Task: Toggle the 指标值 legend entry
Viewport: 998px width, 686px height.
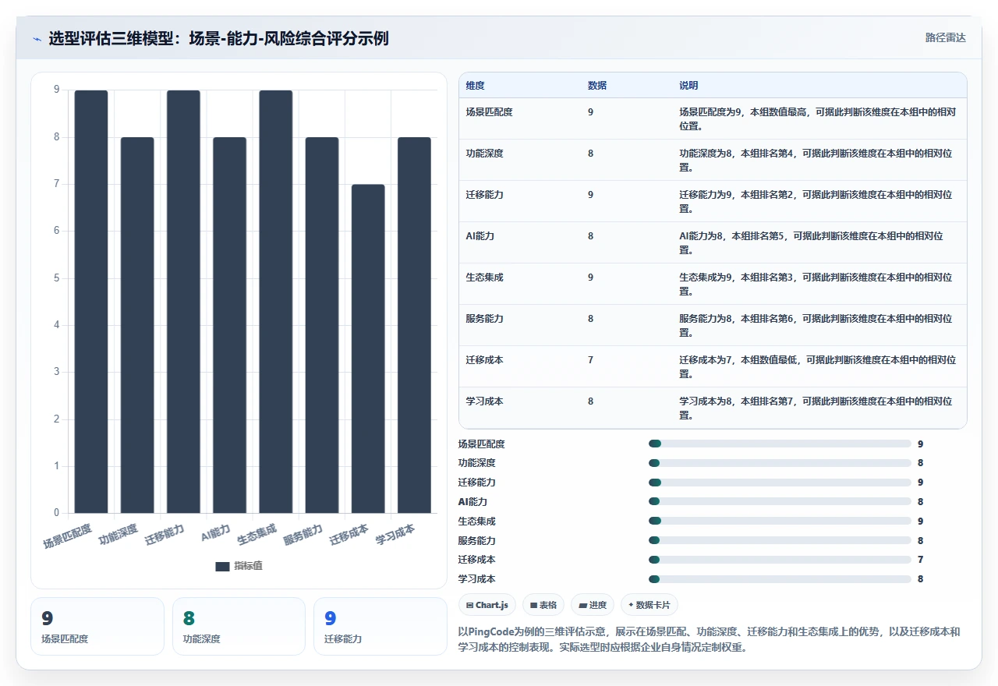Action: 239,566
